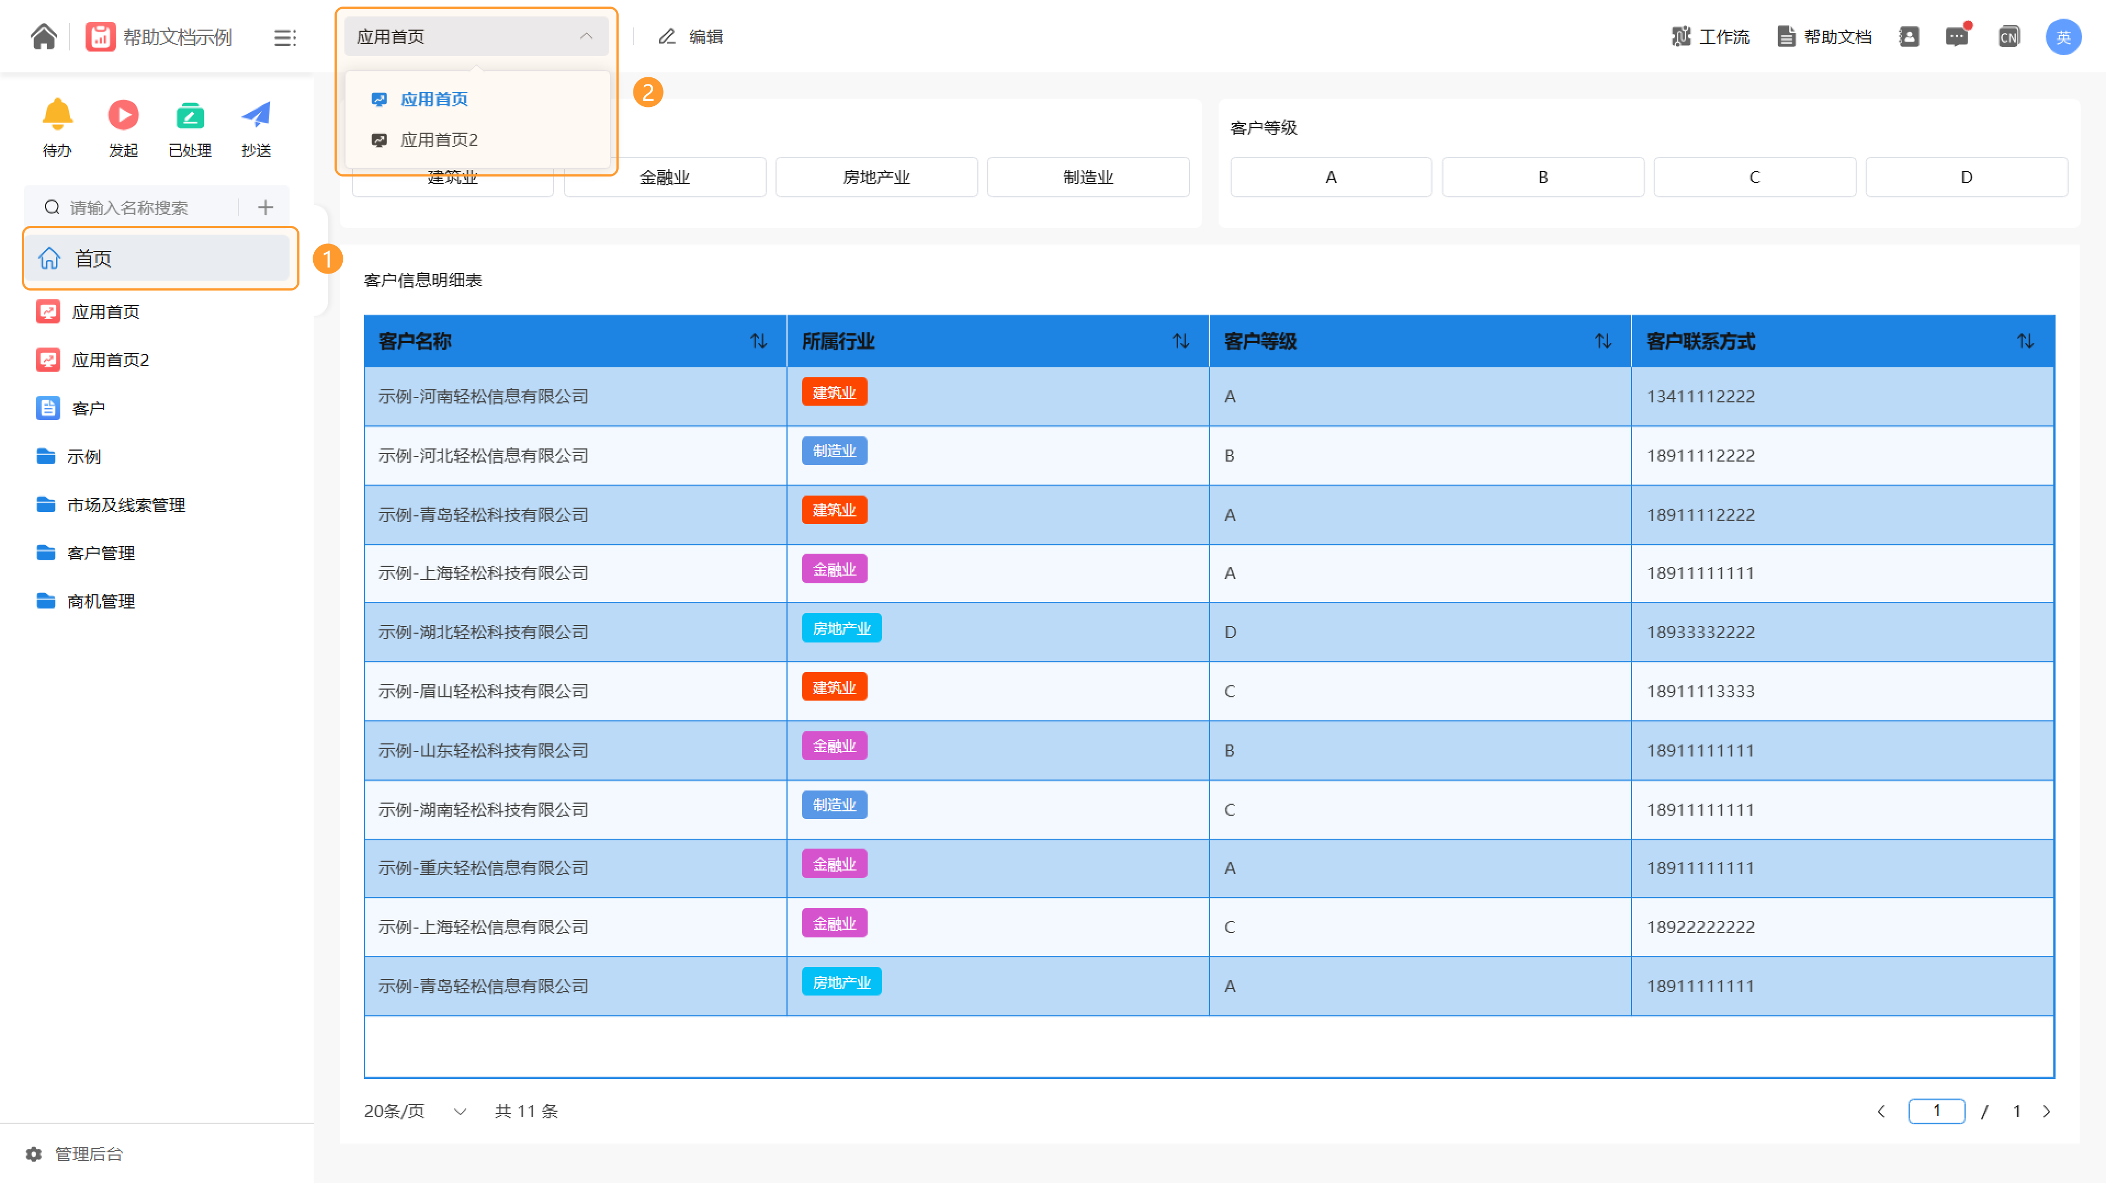This screenshot has height=1183, width=2106.
Task: Go to previous page arrow in pagination
Action: point(1881,1111)
